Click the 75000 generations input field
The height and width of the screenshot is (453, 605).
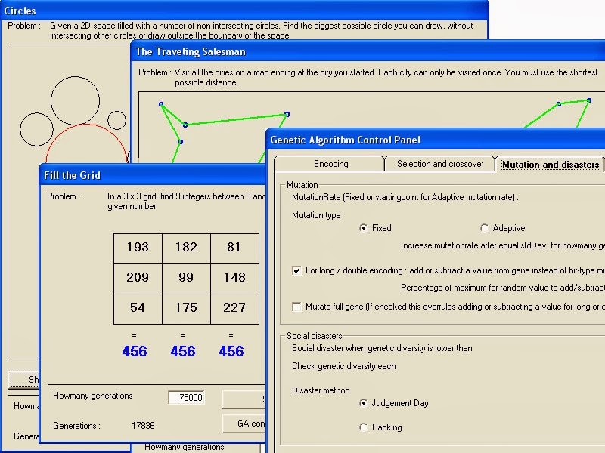click(186, 398)
